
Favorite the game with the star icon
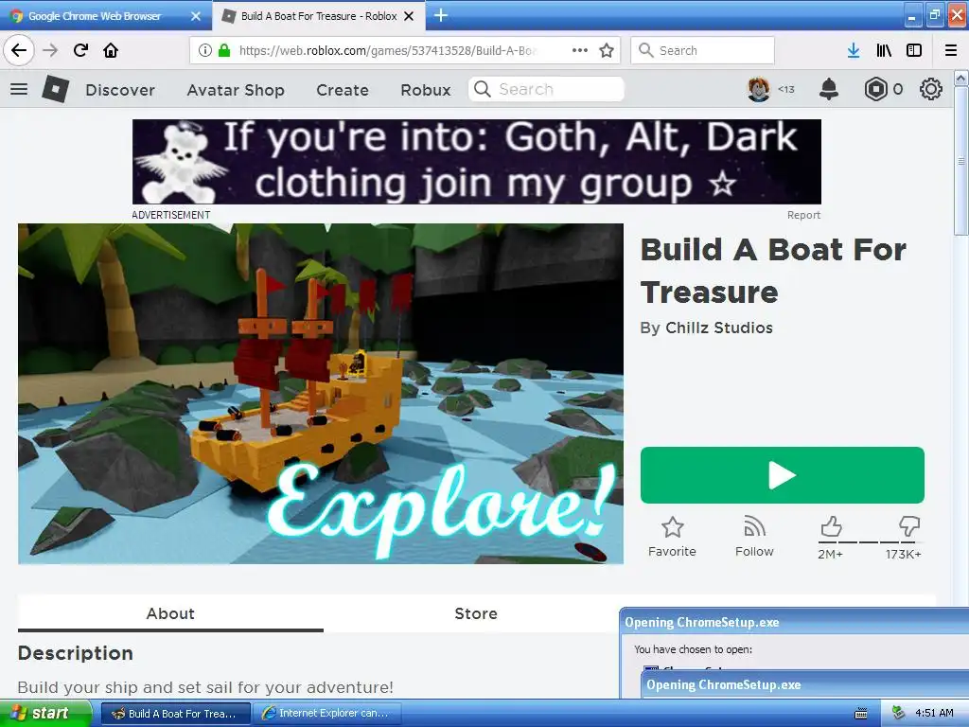673,527
